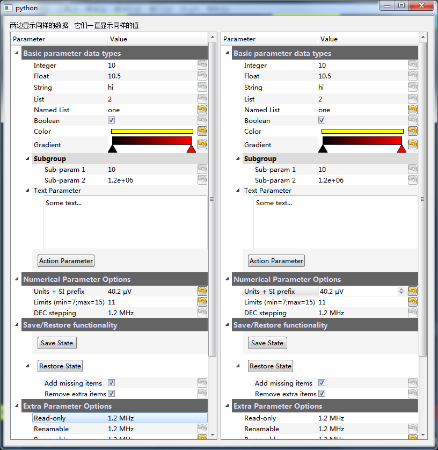This screenshot has height=450, width=438.
Task: Select the String value hi in left panel
Action: click(x=111, y=87)
